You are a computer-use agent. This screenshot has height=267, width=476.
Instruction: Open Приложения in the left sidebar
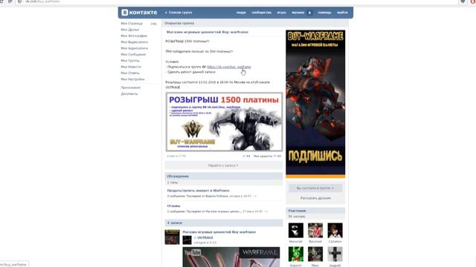coord(131,88)
